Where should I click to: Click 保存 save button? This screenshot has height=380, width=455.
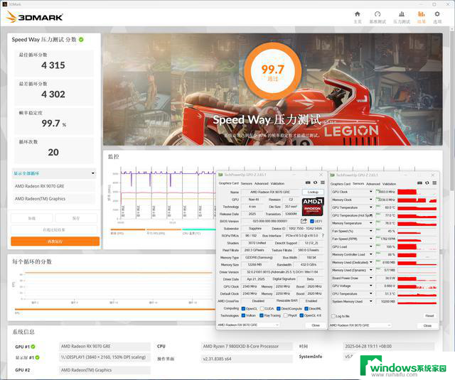click(76, 218)
